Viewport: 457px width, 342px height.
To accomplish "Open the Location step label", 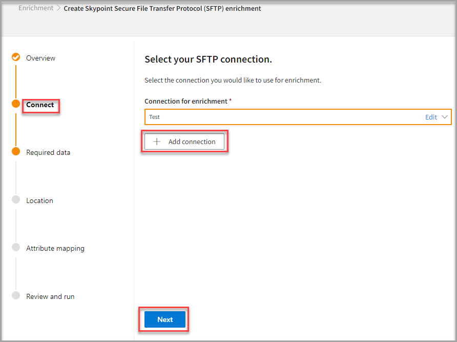I will tap(39, 200).
